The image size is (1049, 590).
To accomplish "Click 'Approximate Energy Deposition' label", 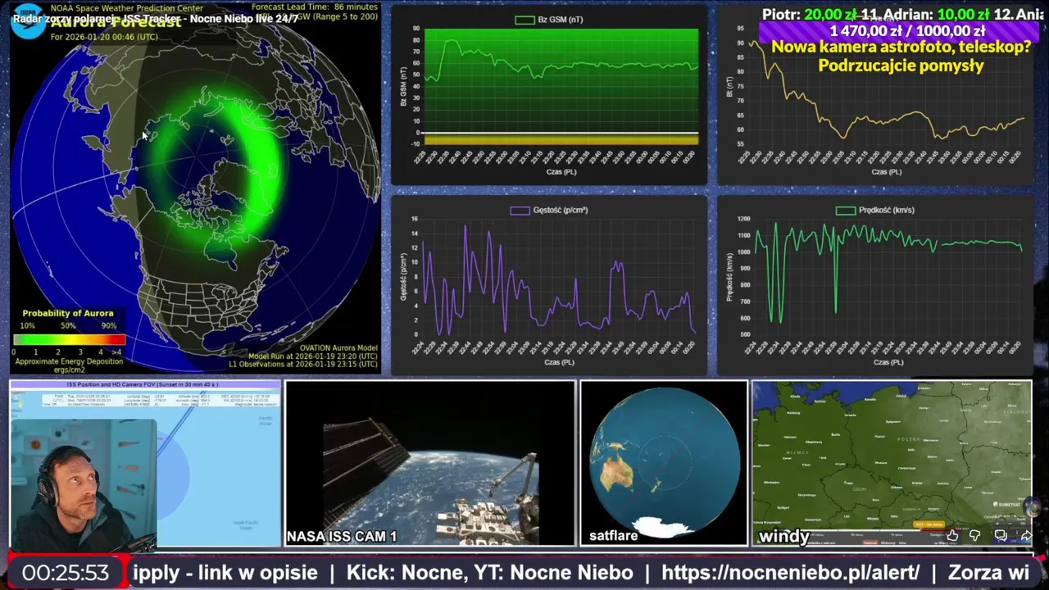I will click(69, 361).
